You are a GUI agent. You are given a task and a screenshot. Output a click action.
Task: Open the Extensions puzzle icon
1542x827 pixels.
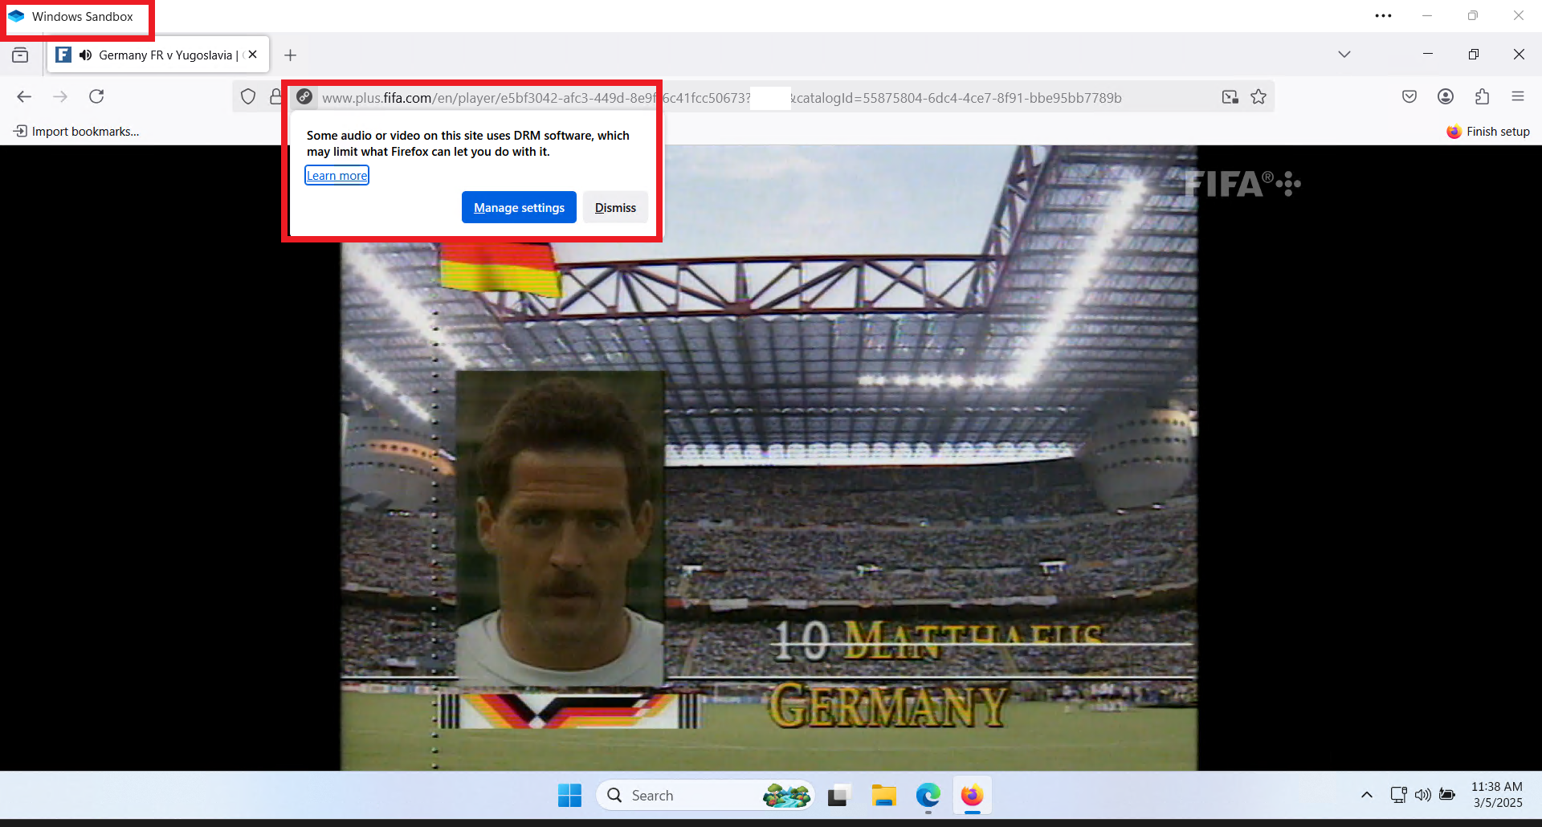1482,96
